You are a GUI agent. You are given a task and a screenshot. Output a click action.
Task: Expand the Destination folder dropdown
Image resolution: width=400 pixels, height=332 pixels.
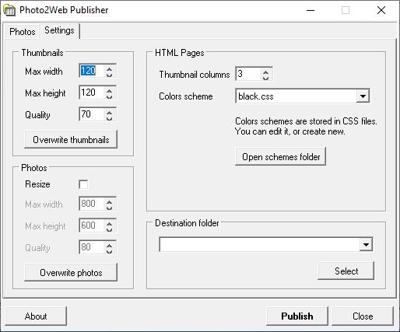coord(366,244)
